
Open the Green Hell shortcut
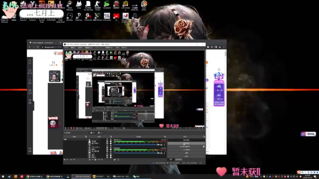(88, 17)
